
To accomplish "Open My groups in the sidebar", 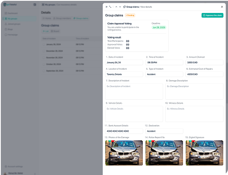I will point(19,19).
